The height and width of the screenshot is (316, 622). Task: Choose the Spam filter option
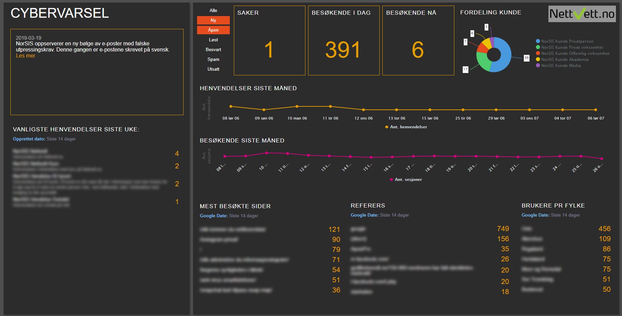click(x=213, y=59)
